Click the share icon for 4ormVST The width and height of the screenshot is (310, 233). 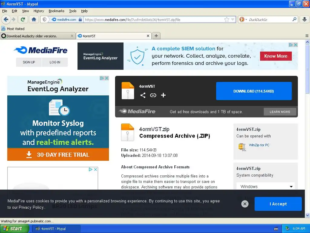coord(143,95)
